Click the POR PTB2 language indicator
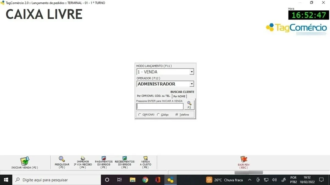The image size is (330, 185). pos(293,180)
